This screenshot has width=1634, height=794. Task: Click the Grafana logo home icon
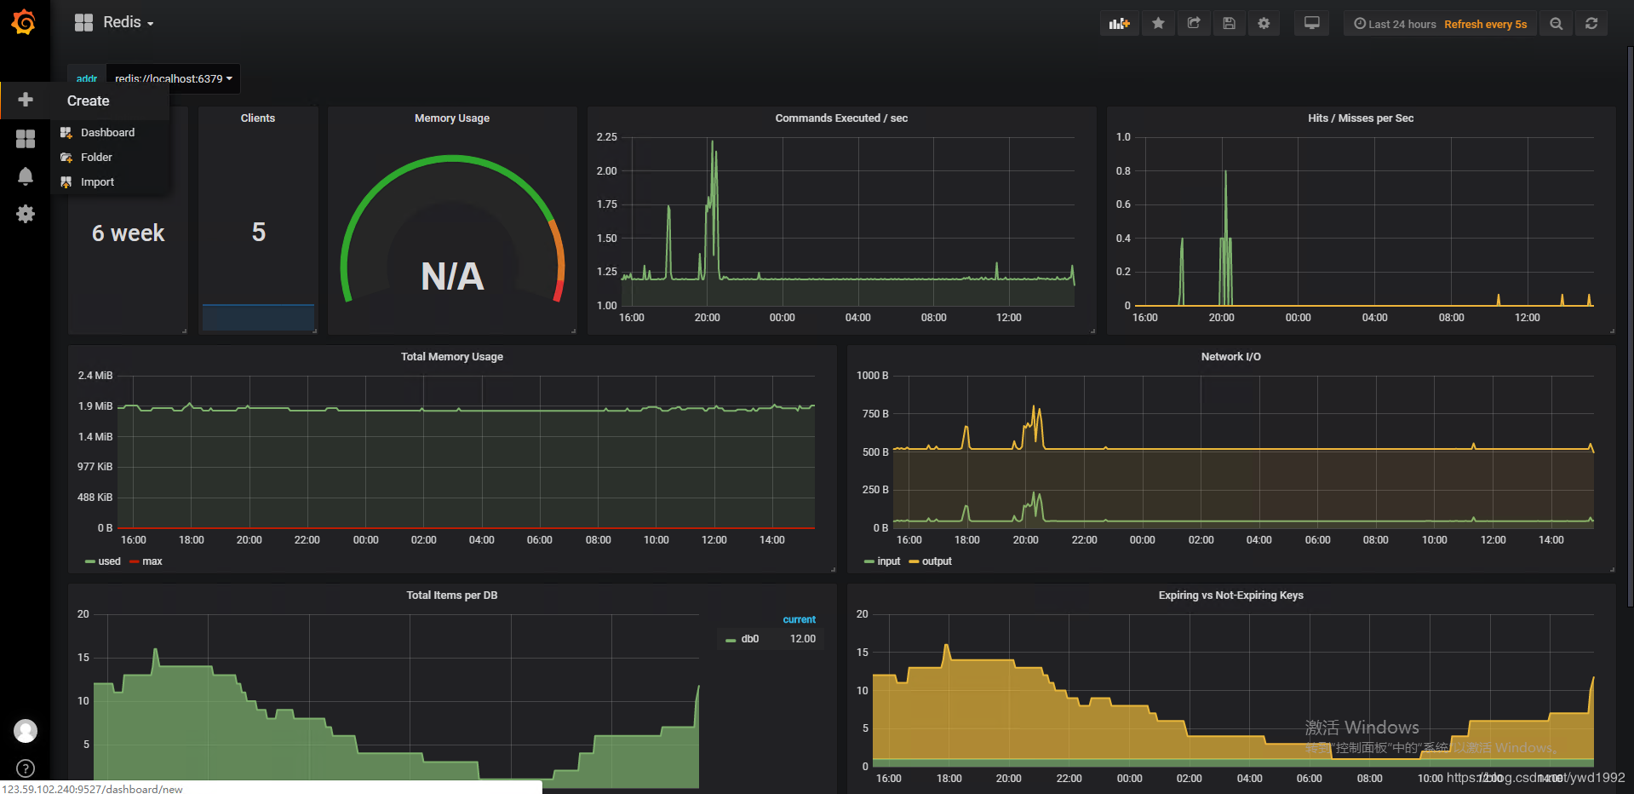[24, 22]
